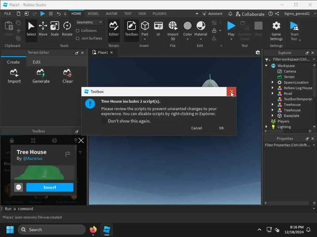Open the UI insert tool
This screenshot has height=237, width=317.
[158, 29]
